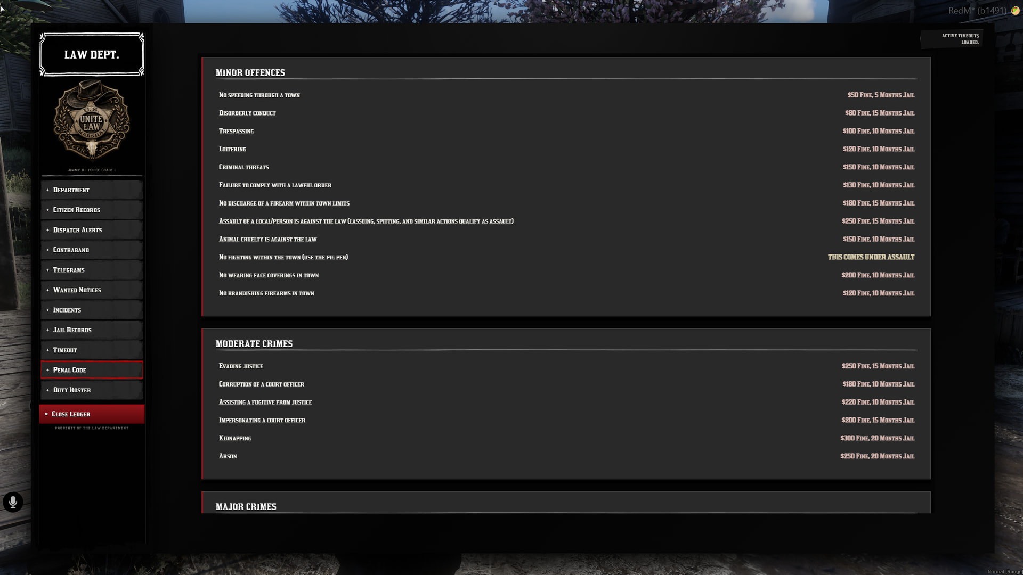1023x575 pixels.
Task: Open the Telegrams section
Action: click(92, 270)
